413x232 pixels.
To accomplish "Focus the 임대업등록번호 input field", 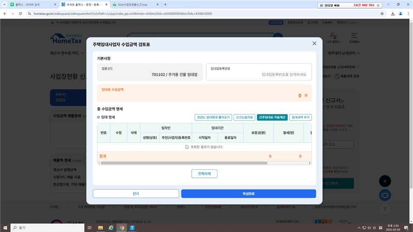I will point(259,72).
